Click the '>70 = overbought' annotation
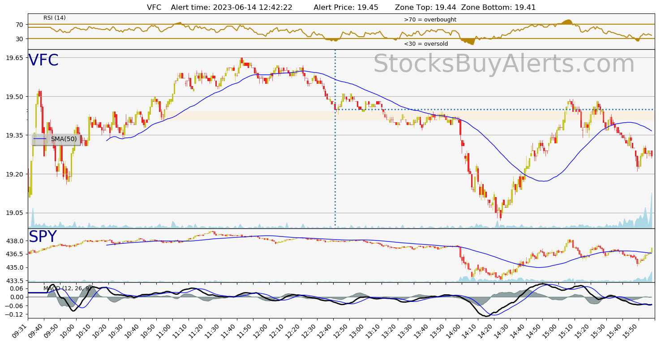The image size is (661, 344). (430, 20)
